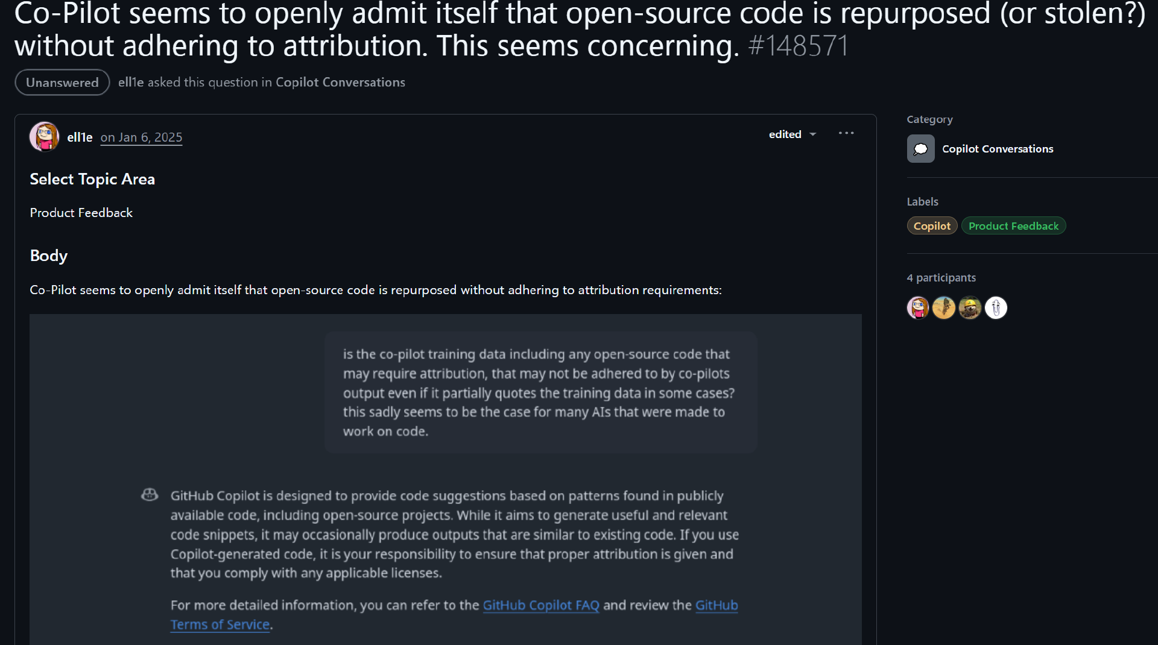This screenshot has height=645, width=1158.
Task: Click the ell1e author username
Action: point(80,137)
